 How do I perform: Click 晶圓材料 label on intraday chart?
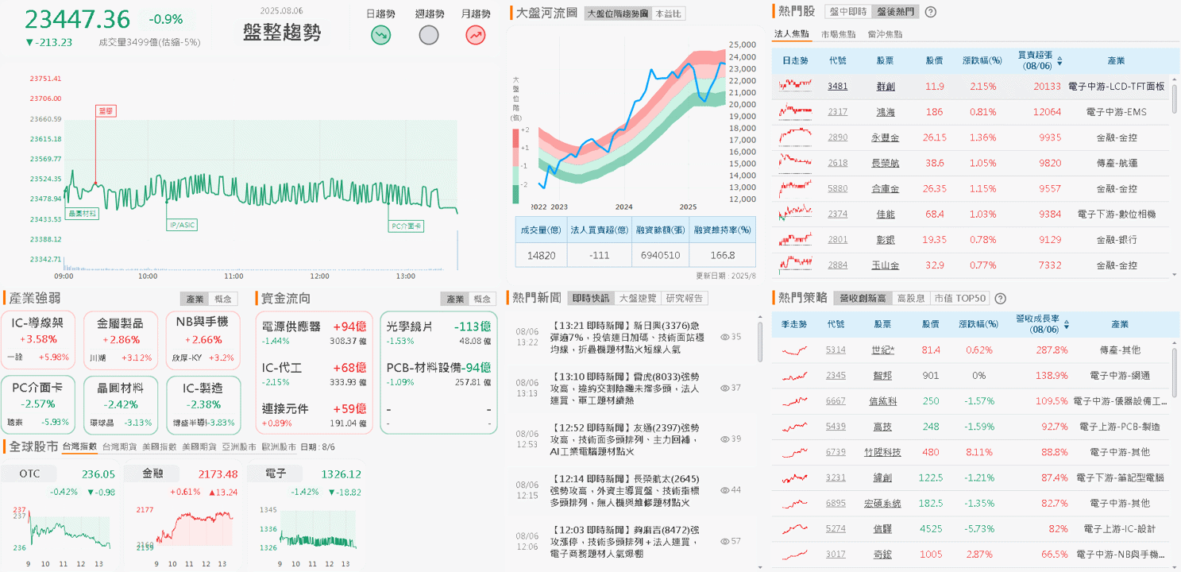pyautogui.click(x=82, y=214)
